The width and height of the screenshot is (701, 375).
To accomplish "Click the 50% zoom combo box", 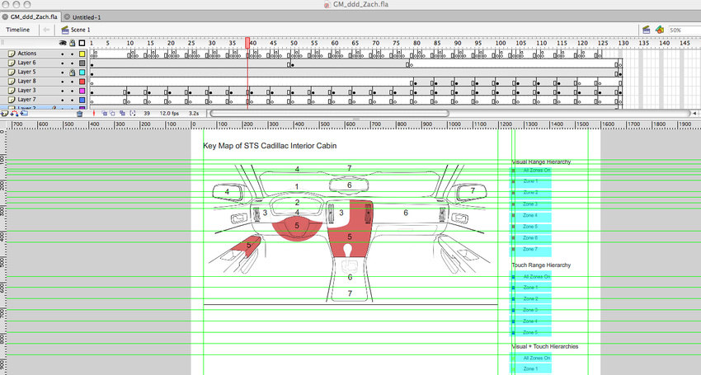I will tap(685, 30).
